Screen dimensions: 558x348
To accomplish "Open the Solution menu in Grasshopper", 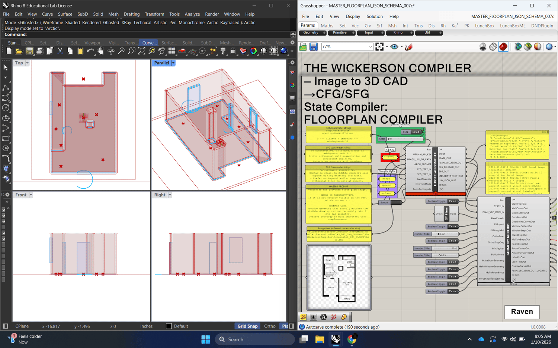I will tap(375, 16).
